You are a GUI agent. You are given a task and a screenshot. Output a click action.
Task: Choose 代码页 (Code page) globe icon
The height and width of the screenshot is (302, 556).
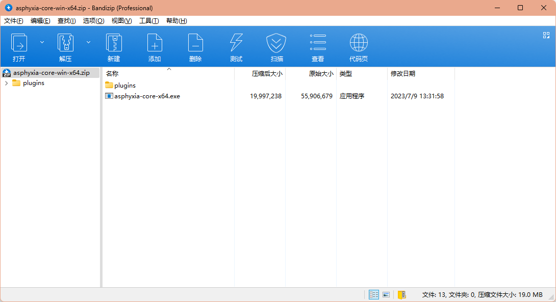(359, 47)
